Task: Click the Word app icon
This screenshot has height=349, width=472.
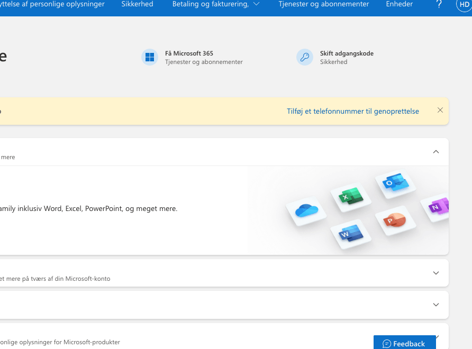Action: (x=351, y=234)
